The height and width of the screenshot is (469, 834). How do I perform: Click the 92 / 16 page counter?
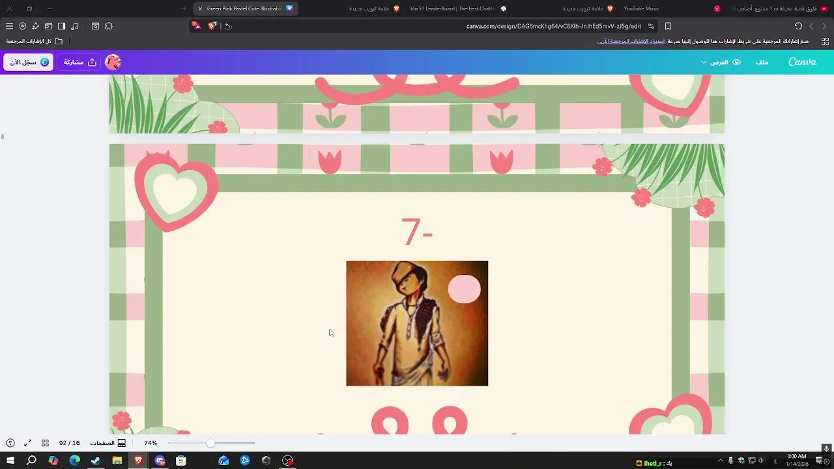coord(69,443)
